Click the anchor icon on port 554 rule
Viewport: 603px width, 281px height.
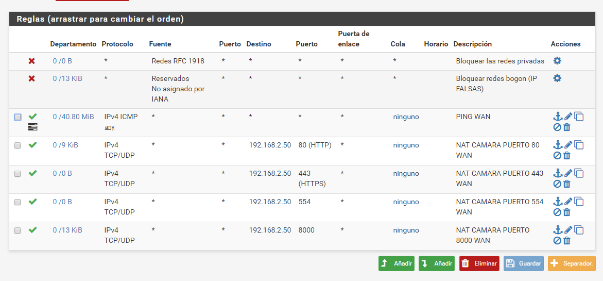[x=557, y=202]
